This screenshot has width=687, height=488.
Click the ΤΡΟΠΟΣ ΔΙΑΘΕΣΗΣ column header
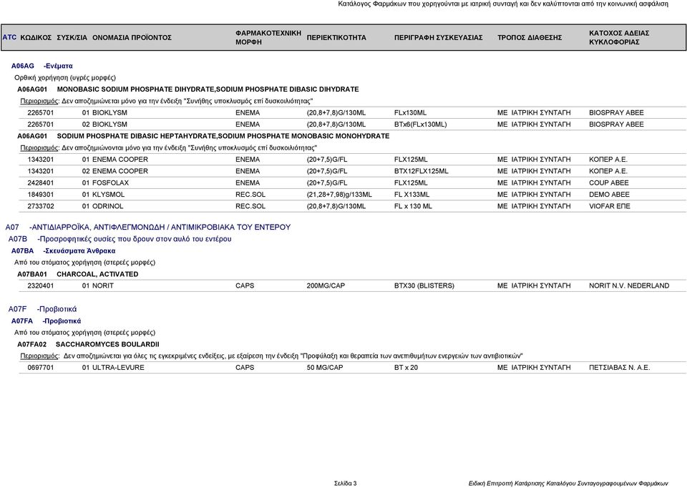pos(530,38)
